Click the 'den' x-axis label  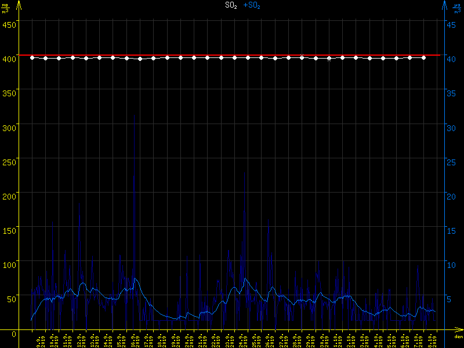coord(458,337)
